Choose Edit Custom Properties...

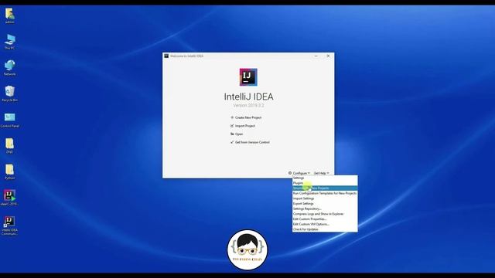pos(325,219)
